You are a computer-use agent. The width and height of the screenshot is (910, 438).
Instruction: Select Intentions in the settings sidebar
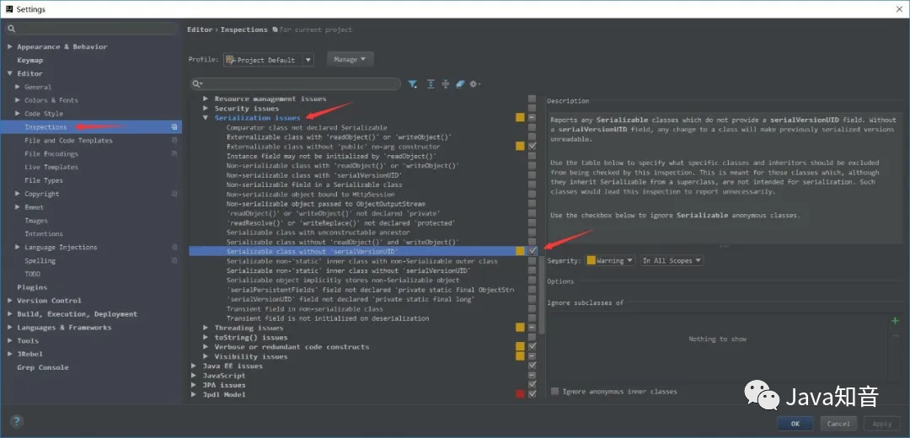click(x=44, y=234)
